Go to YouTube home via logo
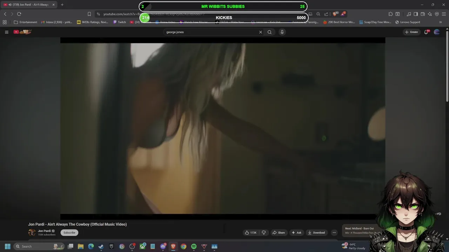The image size is (449, 252). point(23,32)
